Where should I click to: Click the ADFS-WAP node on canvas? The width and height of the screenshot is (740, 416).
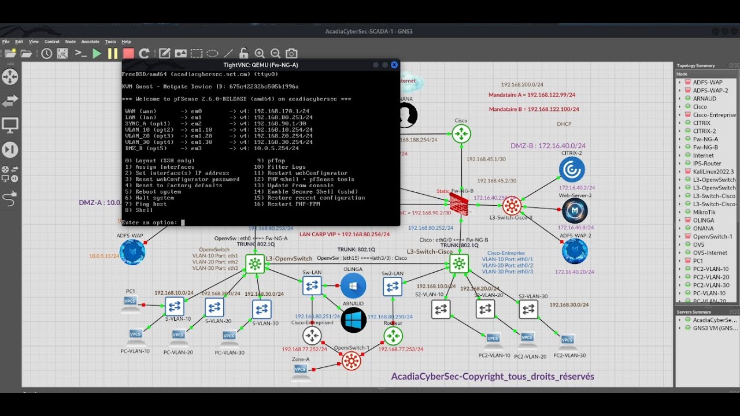click(132, 252)
